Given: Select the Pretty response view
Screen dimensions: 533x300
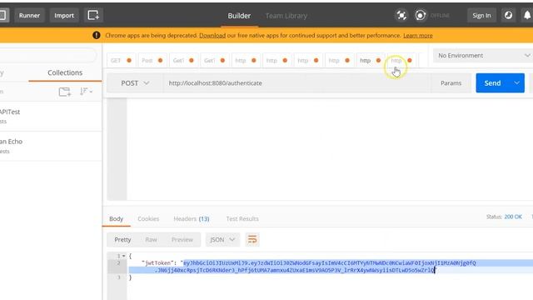Looking at the screenshot, I should tap(122, 239).
